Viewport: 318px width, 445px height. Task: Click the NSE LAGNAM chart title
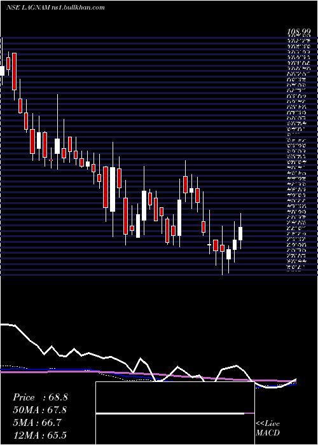click(55, 8)
